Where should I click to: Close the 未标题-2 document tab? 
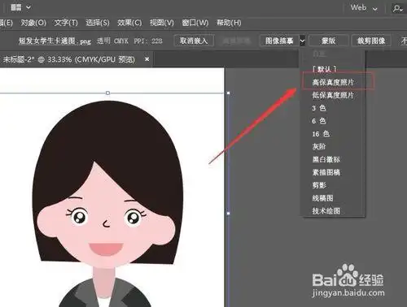click(147, 58)
